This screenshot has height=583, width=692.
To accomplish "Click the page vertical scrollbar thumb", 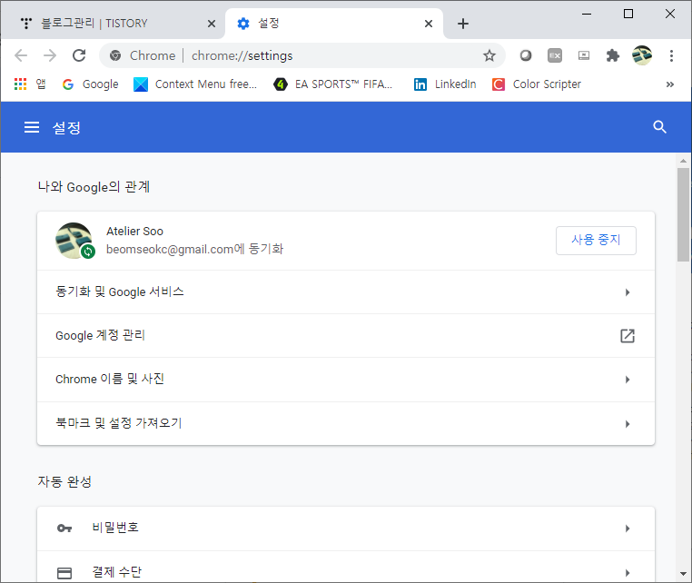I will click(x=683, y=214).
